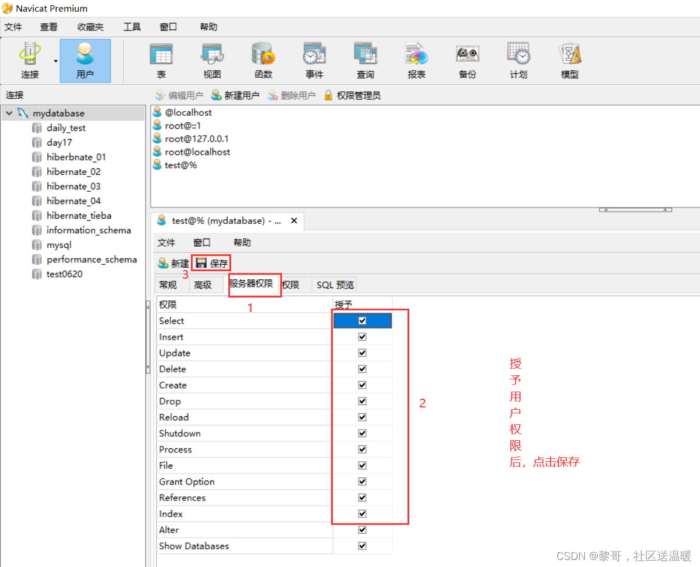Switch to the 高级 tab
Image resolution: width=700 pixels, height=567 pixels.
click(203, 285)
